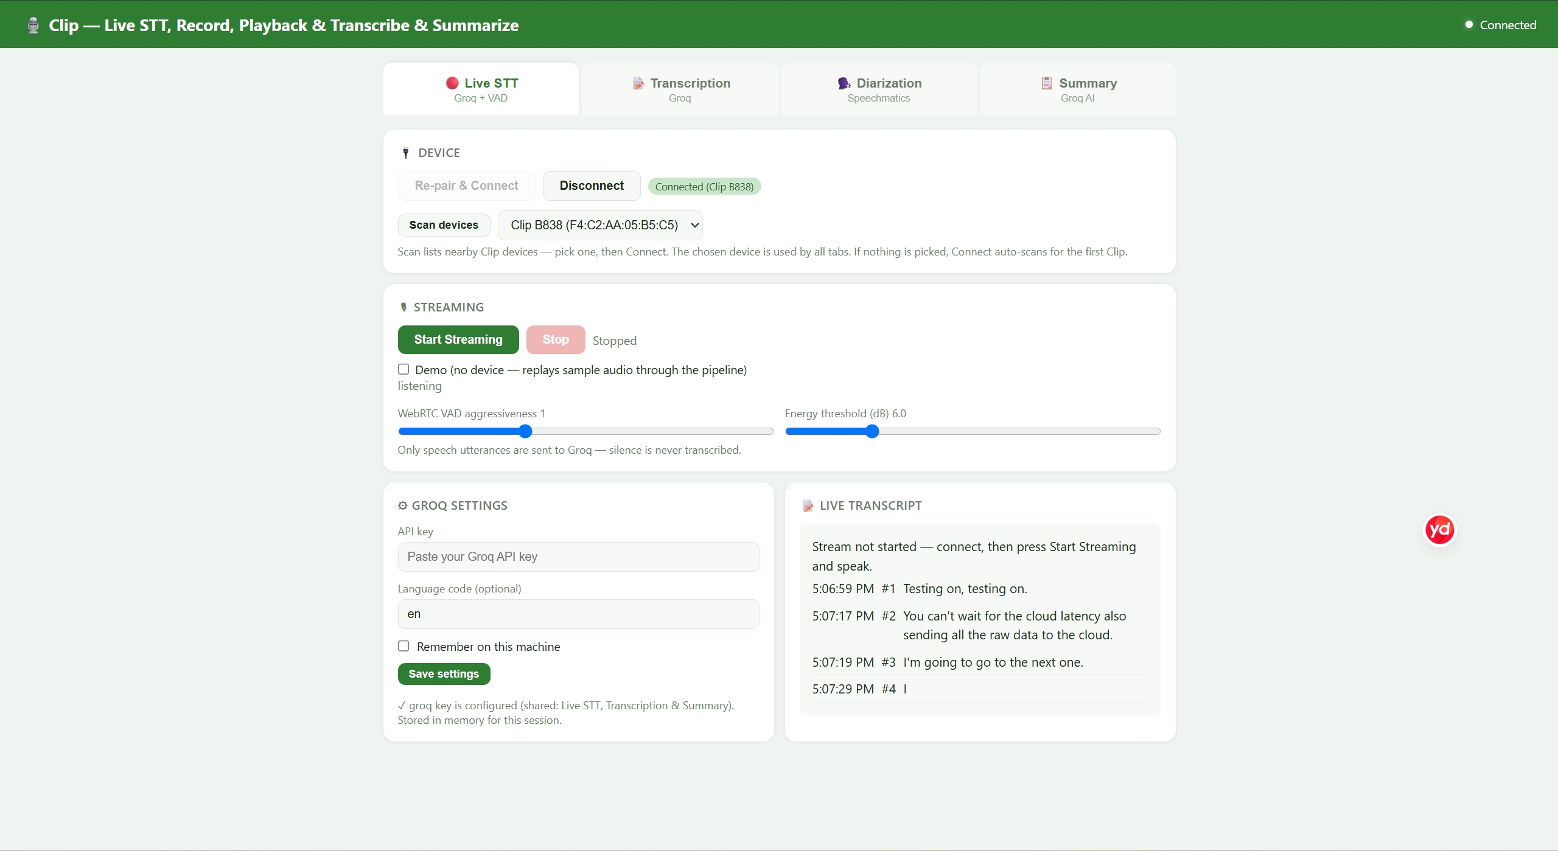Click the 'Stopped' streaming status text
The image size is (1558, 851).
pyautogui.click(x=615, y=341)
